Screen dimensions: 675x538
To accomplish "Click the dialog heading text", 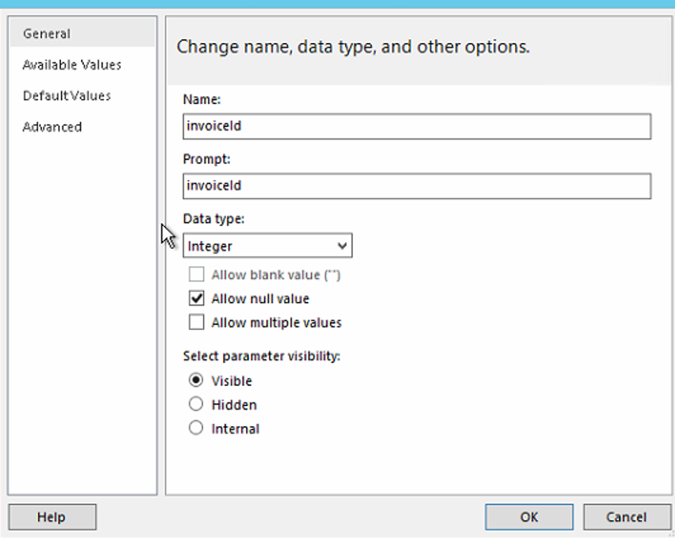I will pyautogui.click(x=353, y=47).
